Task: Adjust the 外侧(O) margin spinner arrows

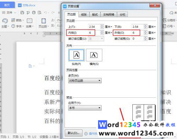Action: click(145, 32)
